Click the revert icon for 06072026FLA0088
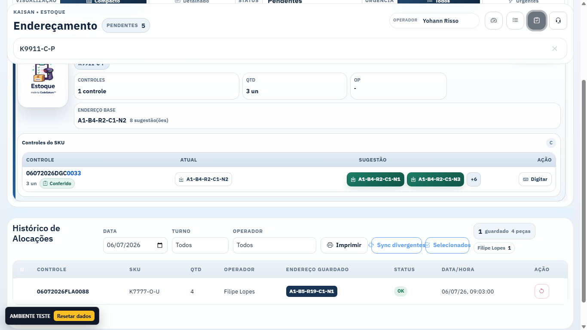Viewport: 587px width, 330px height. [541, 291]
